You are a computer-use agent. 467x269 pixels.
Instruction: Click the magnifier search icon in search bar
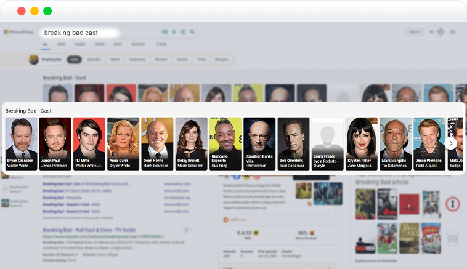[192, 32]
